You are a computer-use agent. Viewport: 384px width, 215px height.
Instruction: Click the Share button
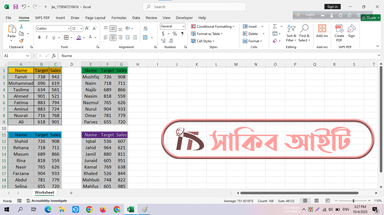pos(371,18)
